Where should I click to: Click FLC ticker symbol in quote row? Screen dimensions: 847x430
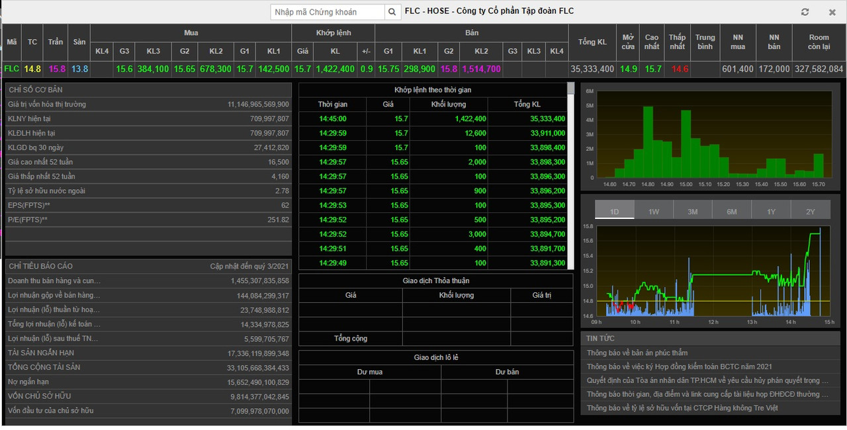12,69
